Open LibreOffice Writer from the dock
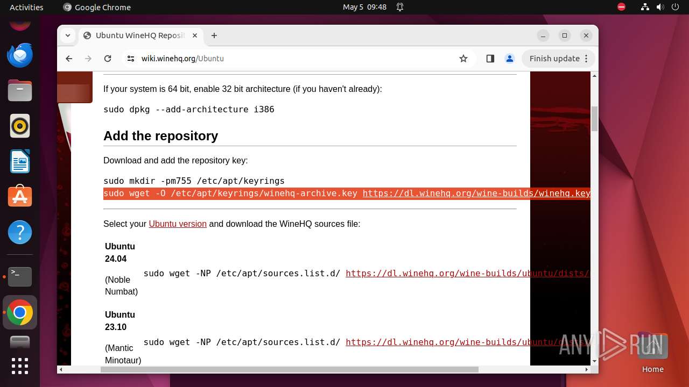 pyautogui.click(x=20, y=161)
